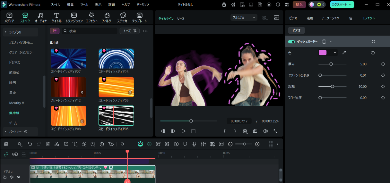The image size is (390, 183).
Task: Select the crop tool in timeline toolbar
Action: click(x=66, y=144)
